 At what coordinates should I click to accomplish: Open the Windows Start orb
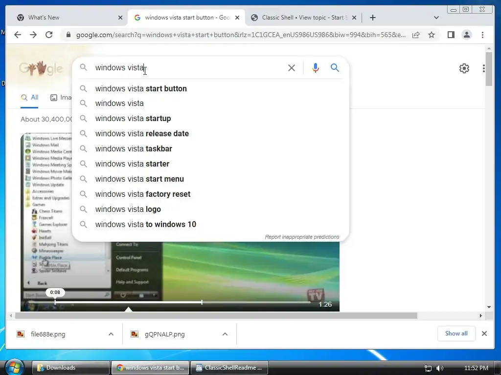[x=14, y=367]
